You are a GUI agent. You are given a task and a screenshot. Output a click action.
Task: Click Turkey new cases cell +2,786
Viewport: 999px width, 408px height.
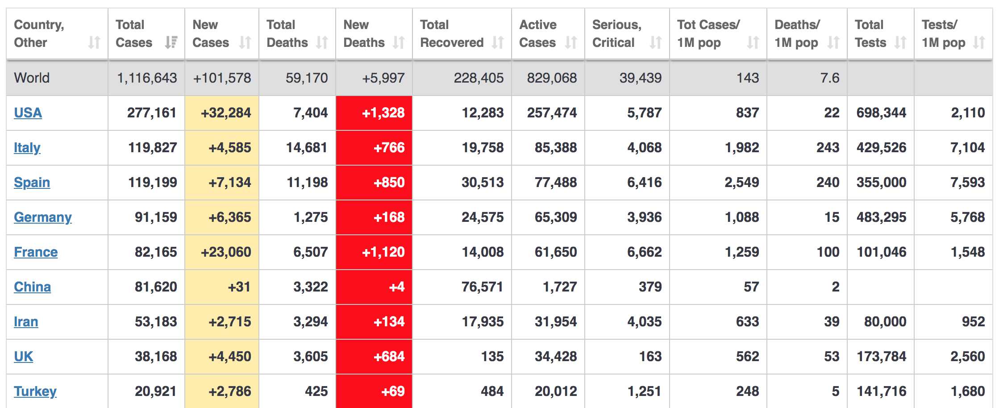click(x=222, y=391)
